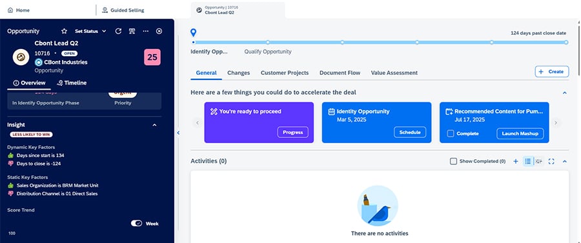Select the Qualify Opportunity phase marker
581x243 pixels.
[x=268, y=42]
